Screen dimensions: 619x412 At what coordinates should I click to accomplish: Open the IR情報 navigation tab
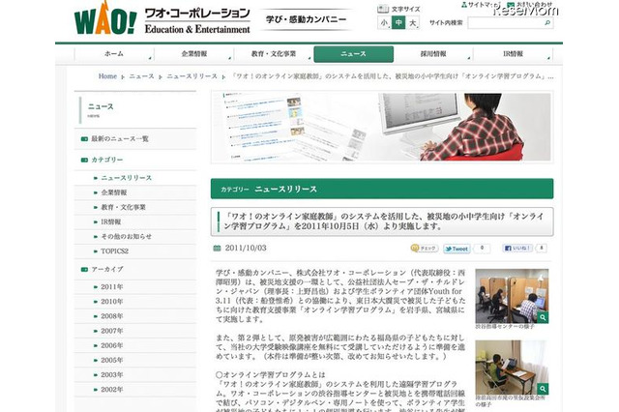514,54
